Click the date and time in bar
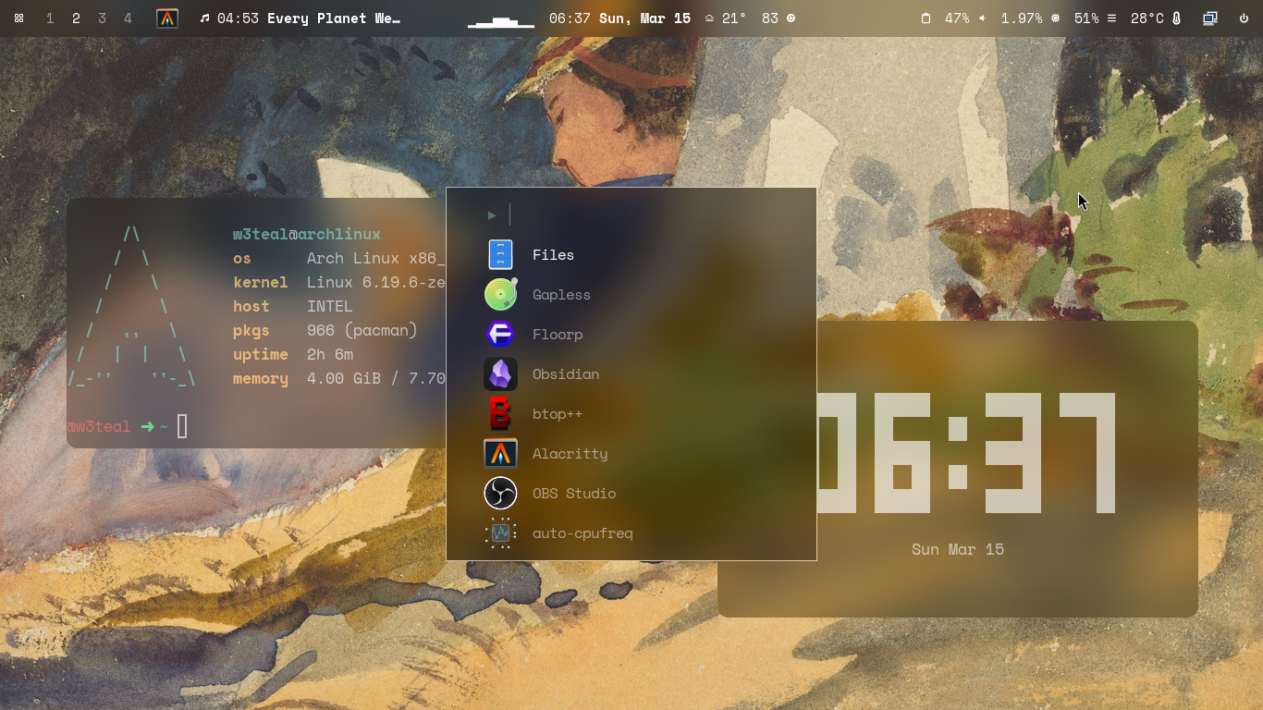 coord(619,18)
